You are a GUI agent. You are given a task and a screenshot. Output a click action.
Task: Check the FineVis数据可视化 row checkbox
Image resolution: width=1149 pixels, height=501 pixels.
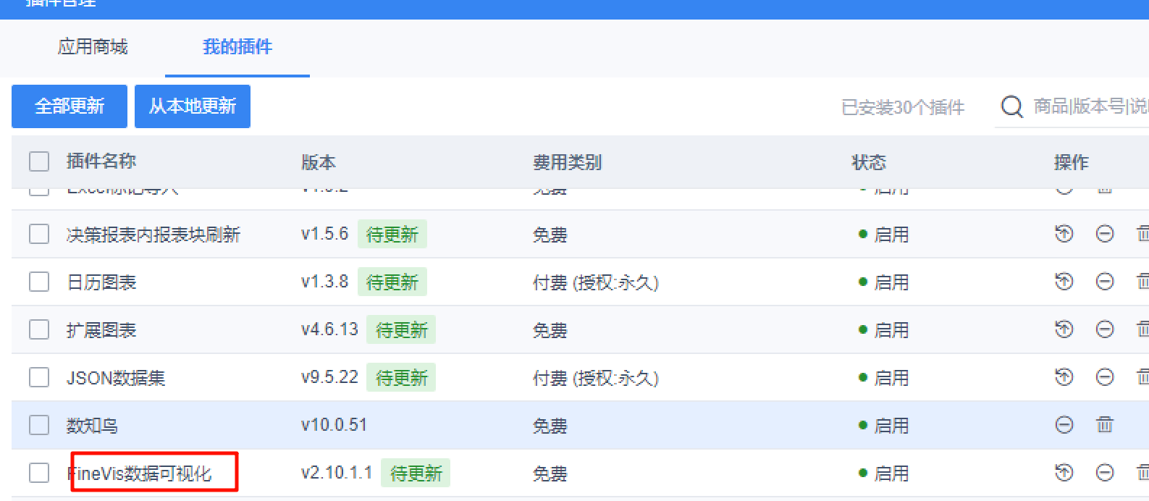(39, 473)
